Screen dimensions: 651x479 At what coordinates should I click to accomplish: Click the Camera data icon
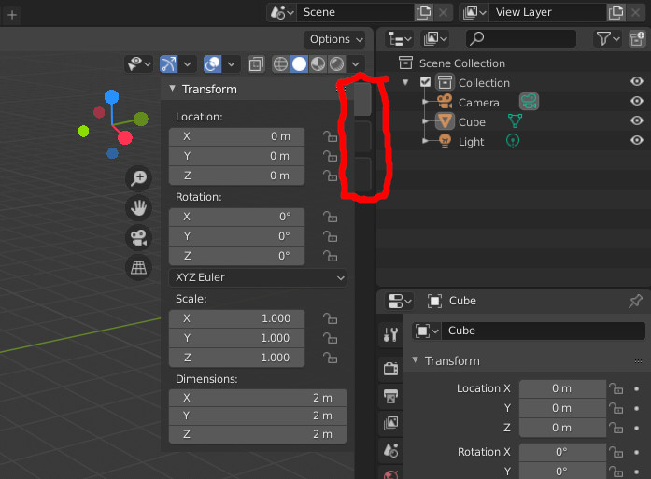click(x=529, y=101)
